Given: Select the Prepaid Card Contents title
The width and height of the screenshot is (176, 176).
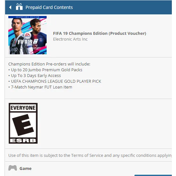Looking at the screenshot, I should tap(49, 7).
